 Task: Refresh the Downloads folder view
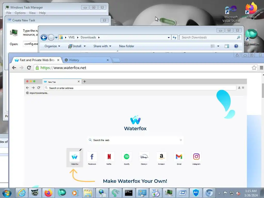175,37
